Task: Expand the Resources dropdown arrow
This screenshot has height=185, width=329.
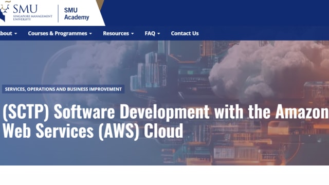Action: pos(133,33)
